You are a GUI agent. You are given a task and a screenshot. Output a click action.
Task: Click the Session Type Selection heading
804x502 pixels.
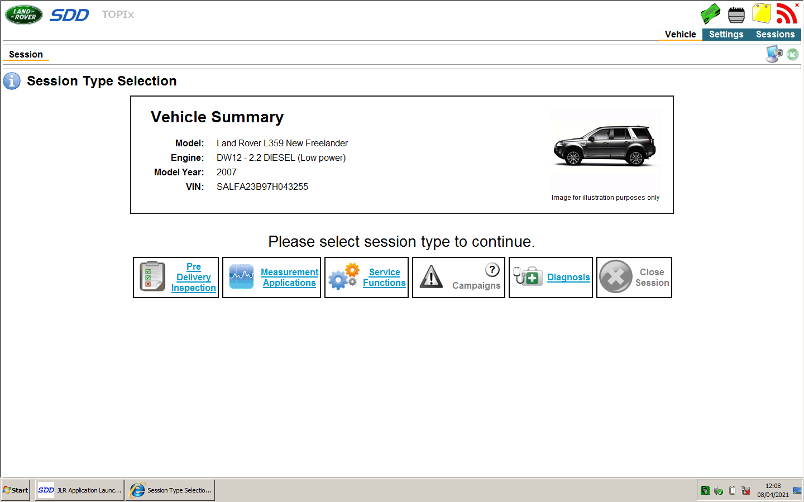coord(102,81)
